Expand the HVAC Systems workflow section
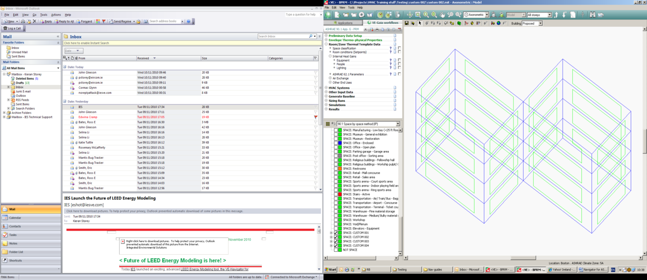This screenshot has height=280, width=647. (x=327, y=88)
